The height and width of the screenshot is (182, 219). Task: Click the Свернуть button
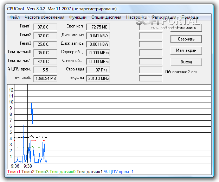pos(186,39)
